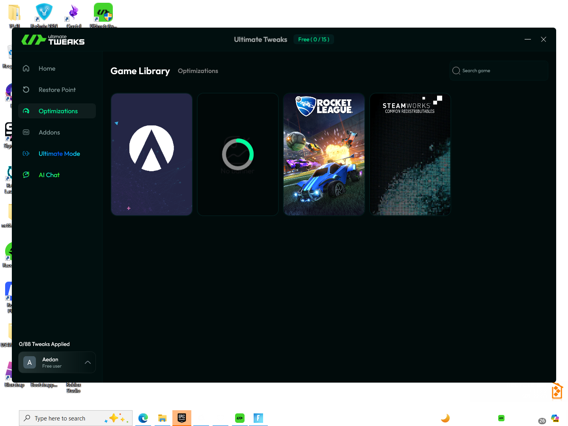
Task: Open the Restore Point page
Action: (x=57, y=90)
